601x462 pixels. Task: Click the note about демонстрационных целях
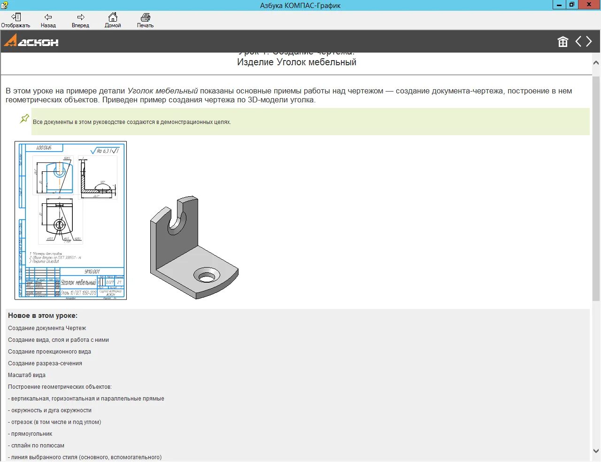[x=131, y=122]
